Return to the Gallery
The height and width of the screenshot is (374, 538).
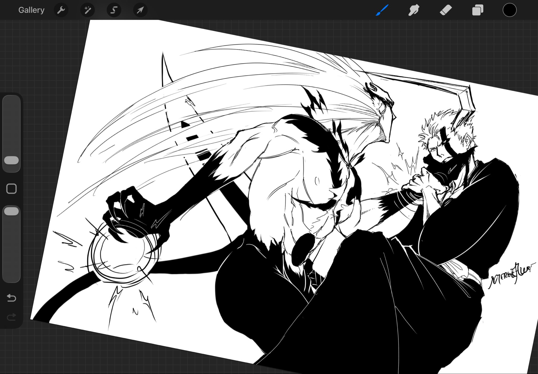click(31, 10)
